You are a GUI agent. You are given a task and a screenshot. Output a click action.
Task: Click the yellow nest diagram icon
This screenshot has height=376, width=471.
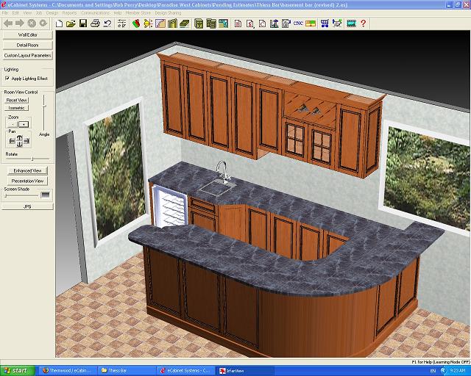(x=311, y=23)
